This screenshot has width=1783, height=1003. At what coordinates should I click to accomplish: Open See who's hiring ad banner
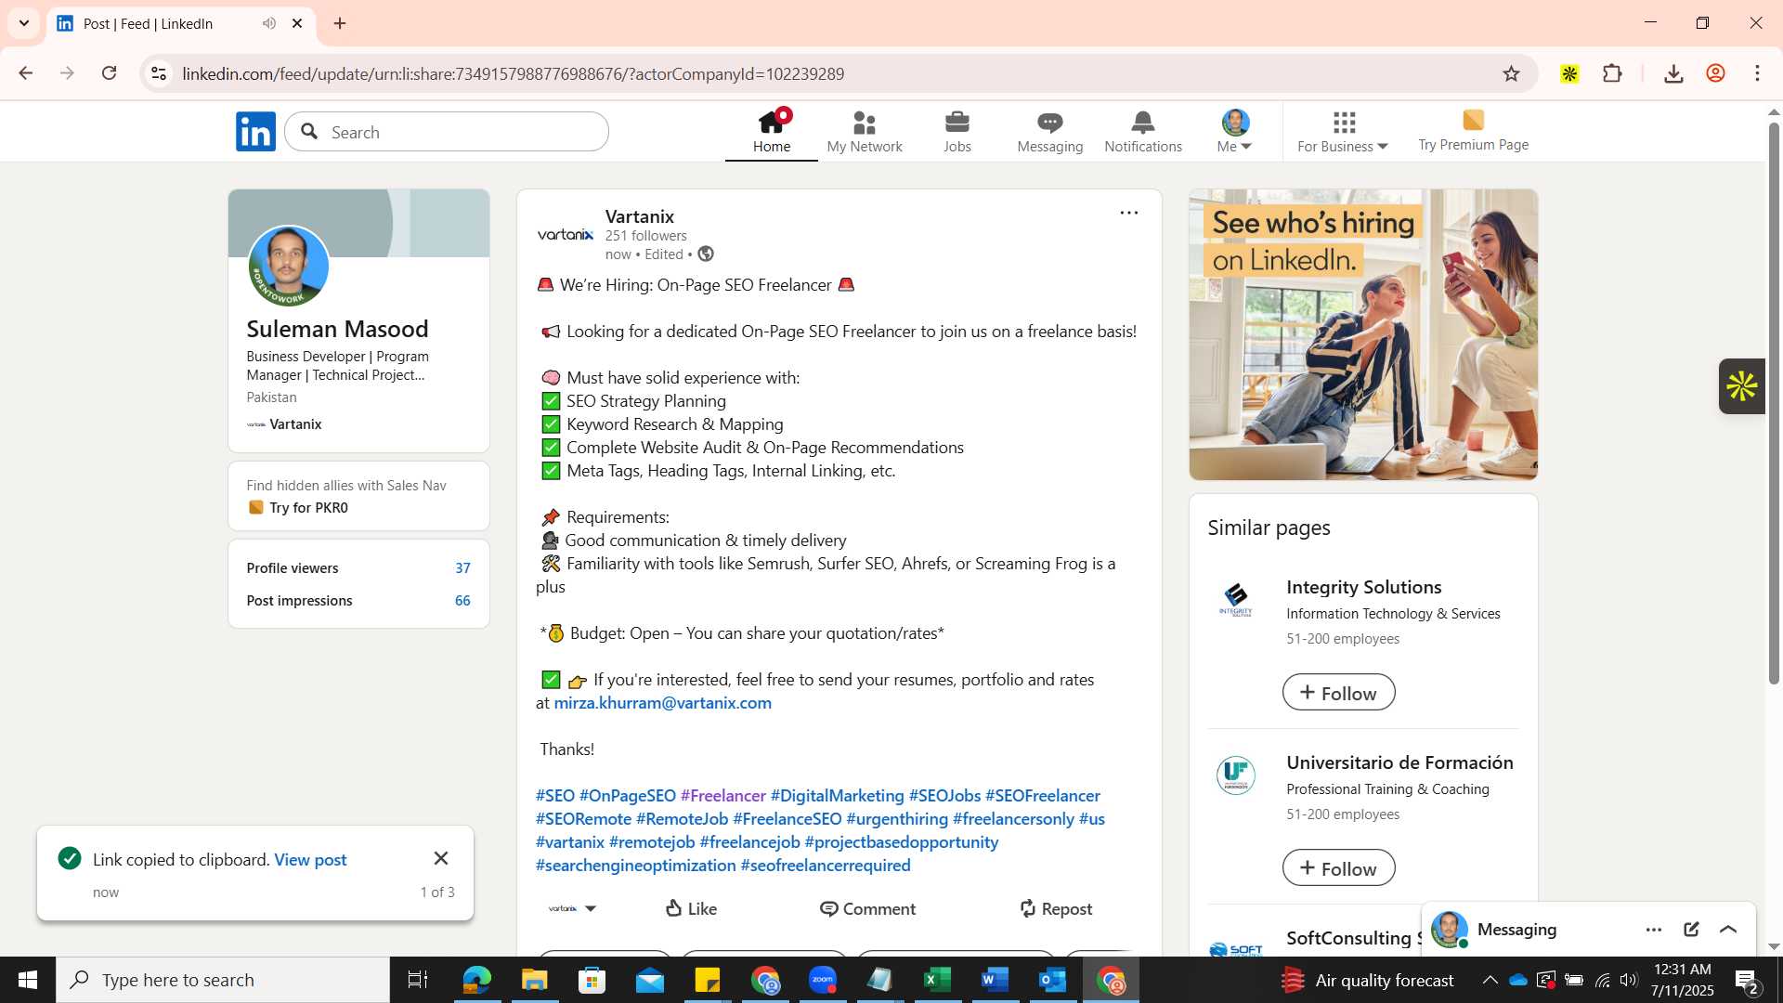[1363, 334]
